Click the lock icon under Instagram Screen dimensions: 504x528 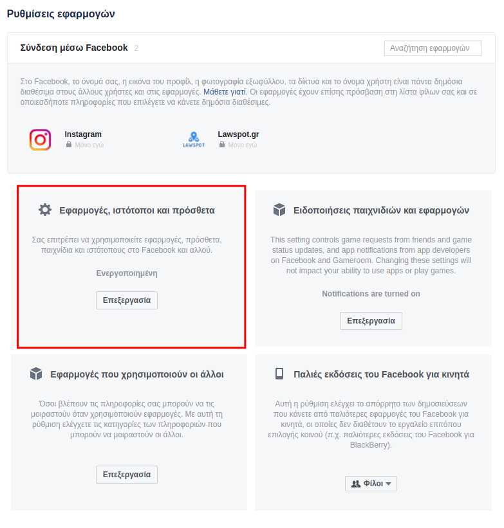click(69, 145)
